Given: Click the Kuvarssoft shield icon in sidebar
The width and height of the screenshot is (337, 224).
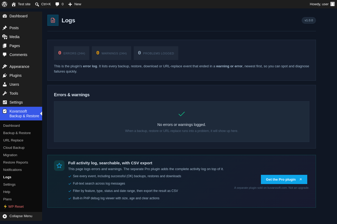Looking at the screenshot, I should pyautogui.click(x=5, y=111).
